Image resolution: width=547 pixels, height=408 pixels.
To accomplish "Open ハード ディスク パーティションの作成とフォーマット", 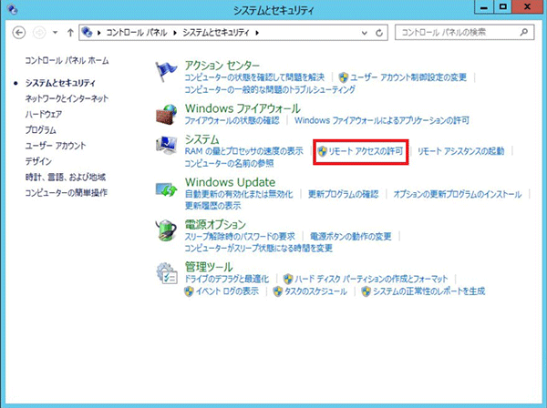I will tap(371, 279).
